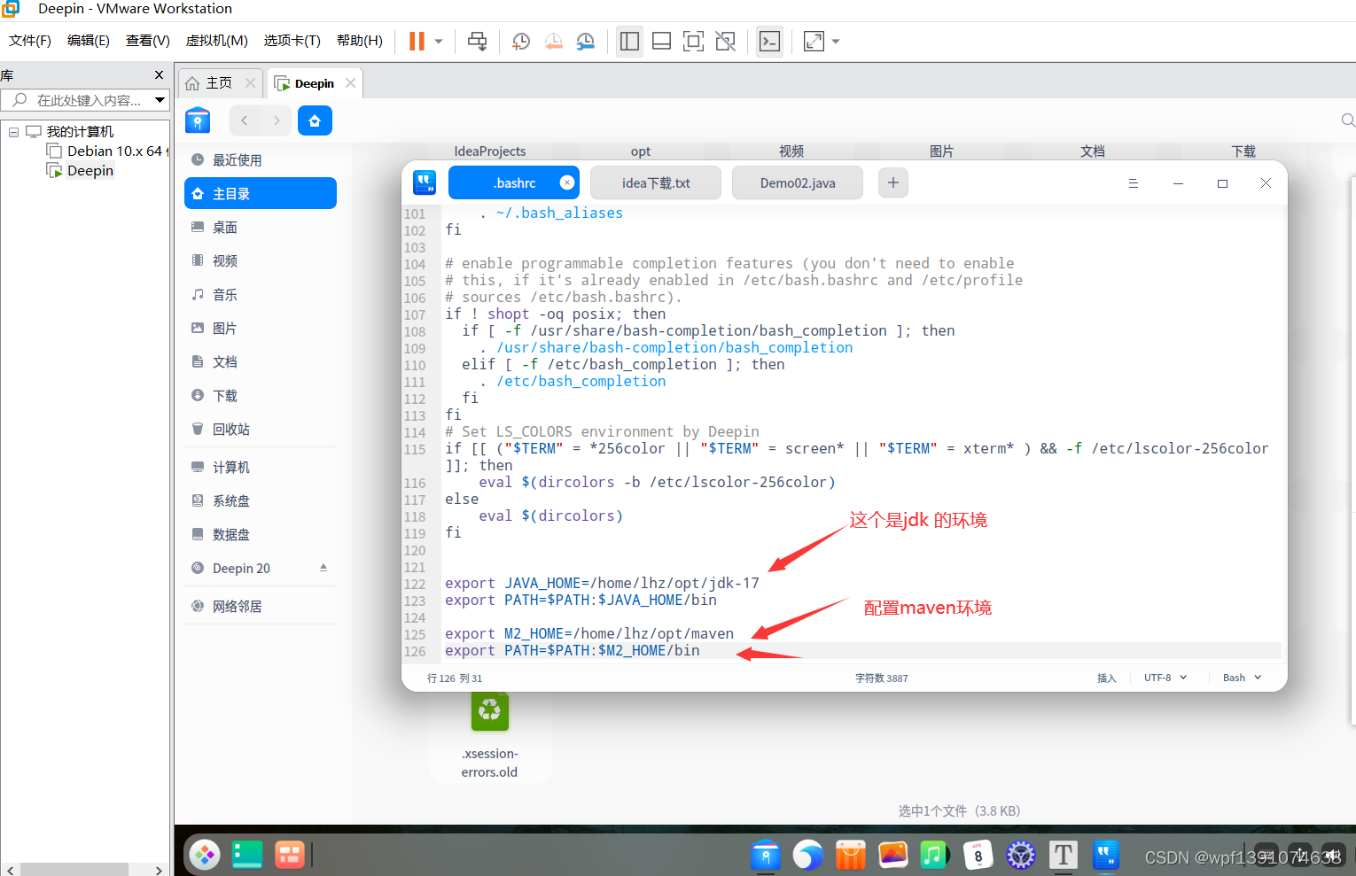Viewport: 1356px width, 876px height.
Task: Open the UTF-8 encoding dropdown
Action: (1165, 678)
